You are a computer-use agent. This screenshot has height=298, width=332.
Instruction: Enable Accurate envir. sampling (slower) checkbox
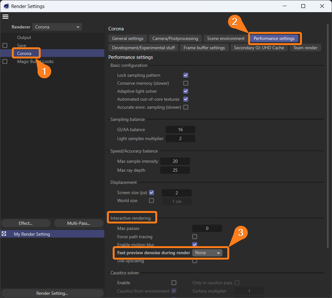(186, 107)
